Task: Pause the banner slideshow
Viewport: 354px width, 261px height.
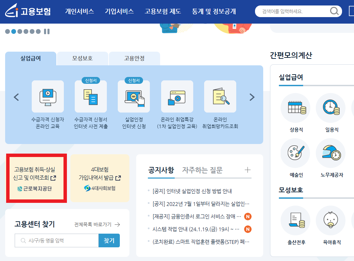Action: coord(47,31)
